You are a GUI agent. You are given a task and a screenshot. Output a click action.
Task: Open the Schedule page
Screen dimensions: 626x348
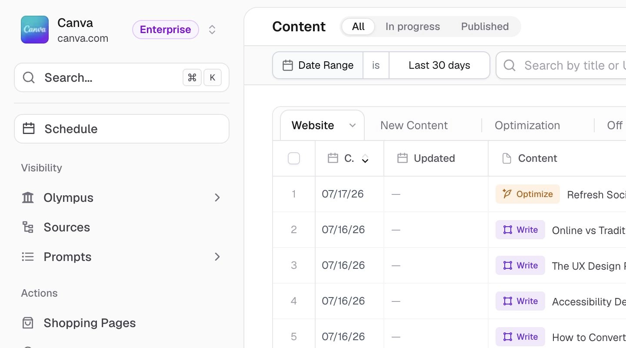click(122, 129)
